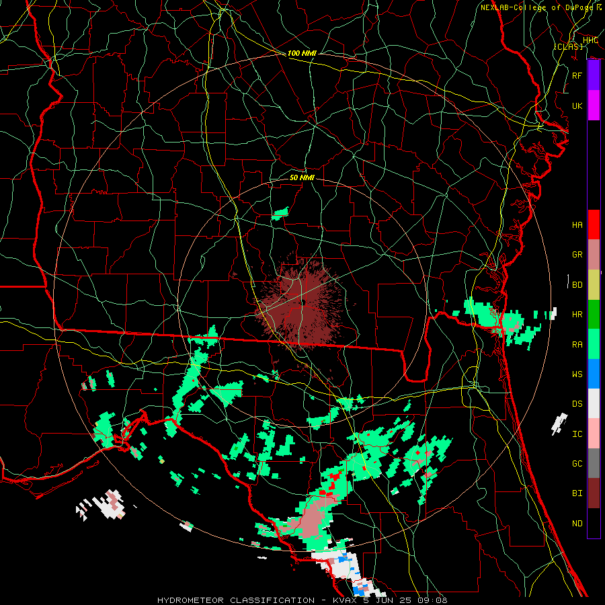Click the "GC" legend label

click(577, 464)
